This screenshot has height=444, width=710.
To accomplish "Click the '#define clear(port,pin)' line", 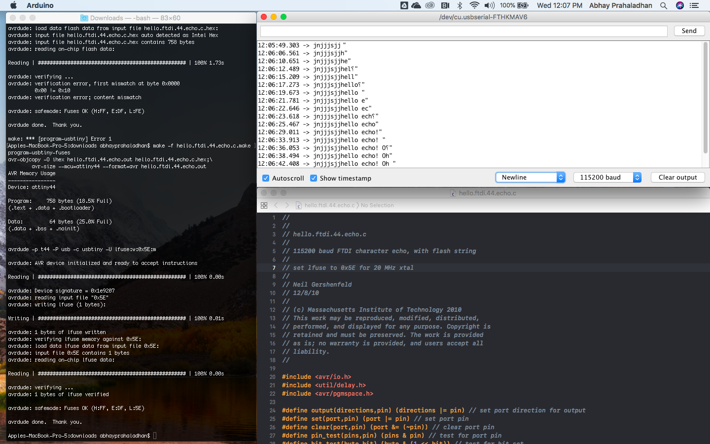I will click(388, 427).
